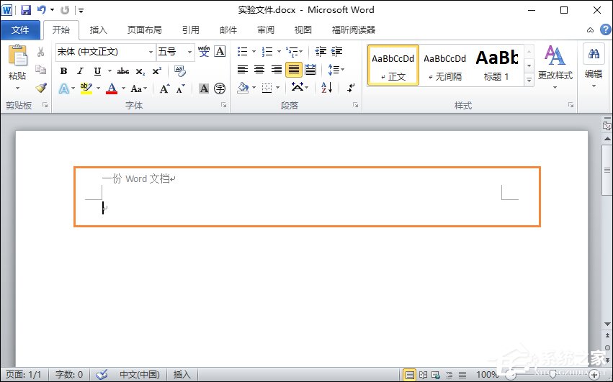
Task: Open the font name dropdown 宋体
Action: pyautogui.click(x=105, y=52)
